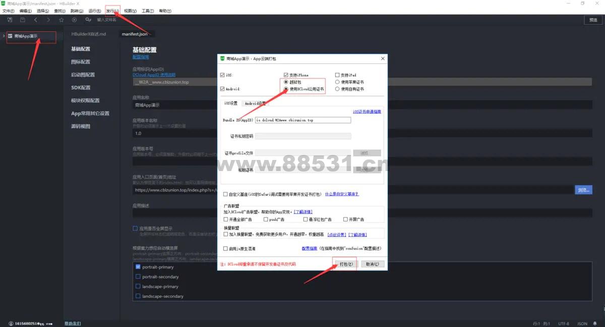Open the 发行(U) menu

click(113, 11)
